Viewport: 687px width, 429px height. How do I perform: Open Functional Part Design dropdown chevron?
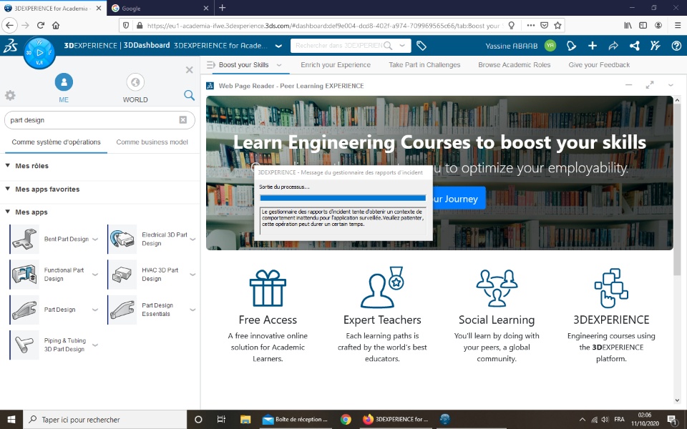[95, 275]
